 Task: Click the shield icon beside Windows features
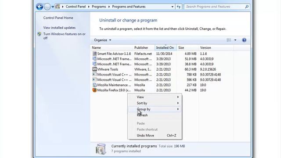(x=39, y=34)
